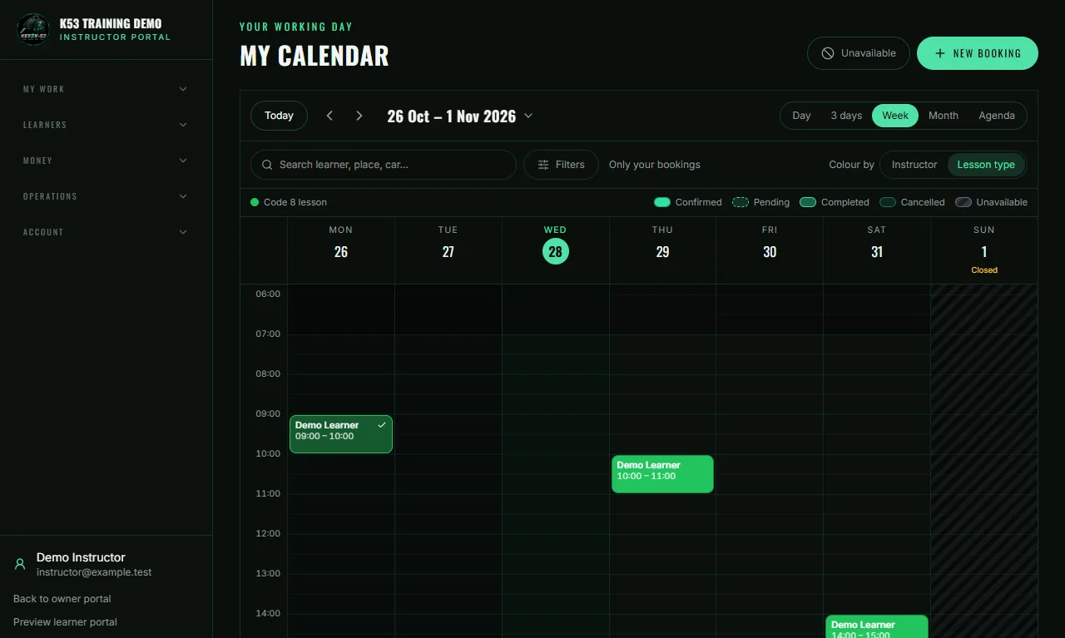Click the search magnifier icon
1065x638 pixels.
click(267, 165)
